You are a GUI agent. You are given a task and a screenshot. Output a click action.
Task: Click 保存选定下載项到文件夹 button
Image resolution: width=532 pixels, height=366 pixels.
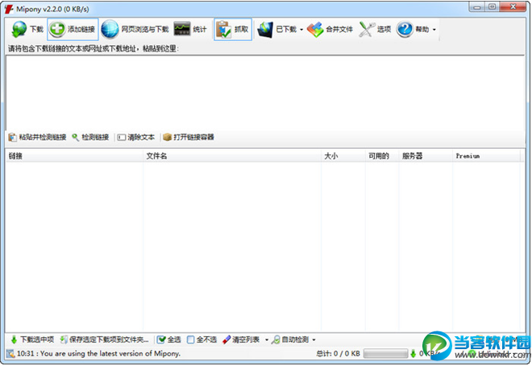[x=105, y=339]
